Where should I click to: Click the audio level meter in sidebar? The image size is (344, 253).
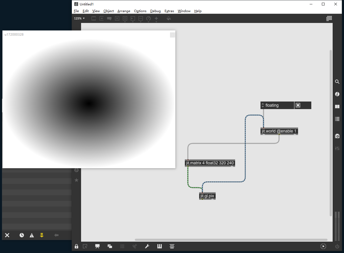(x=337, y=226)
